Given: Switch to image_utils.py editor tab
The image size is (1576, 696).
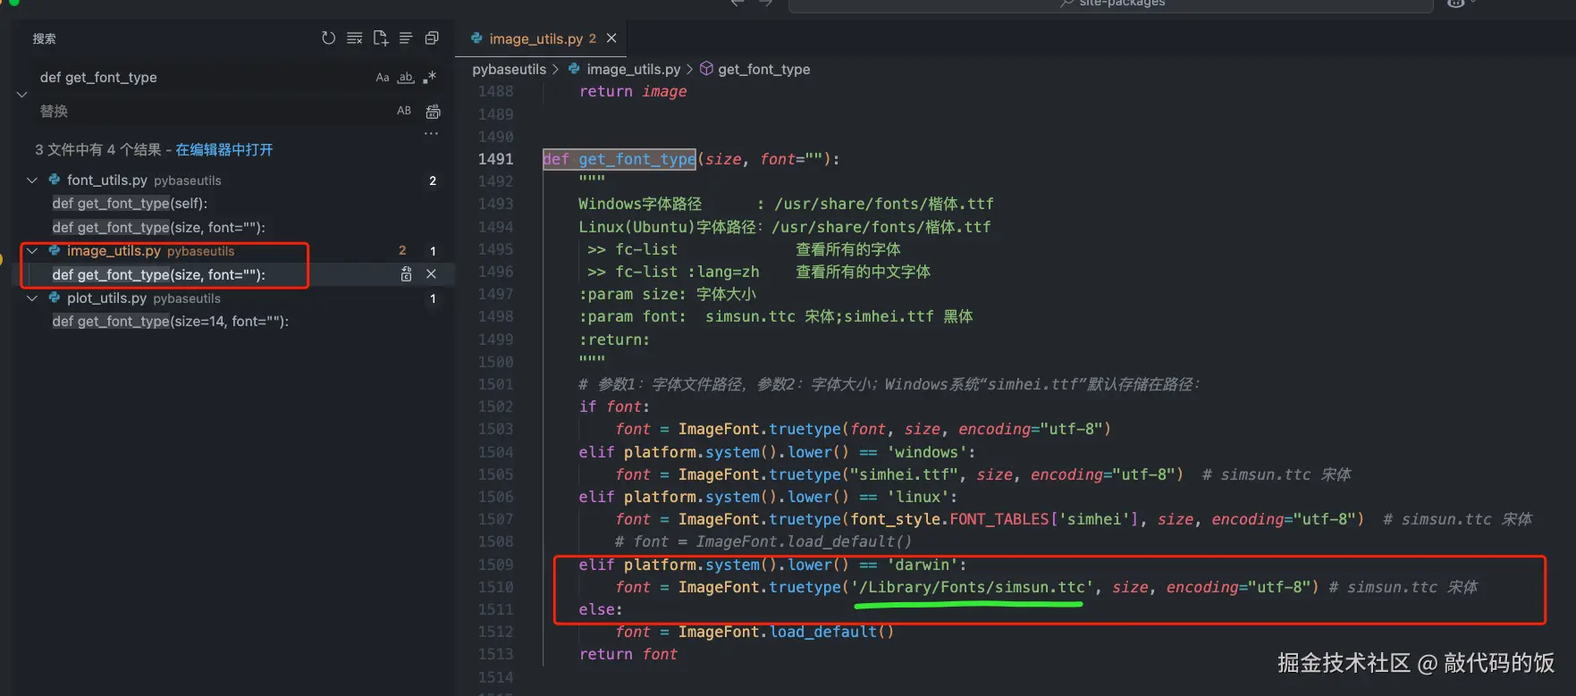Looking at the screenshot, I should (x=535, y=38).
